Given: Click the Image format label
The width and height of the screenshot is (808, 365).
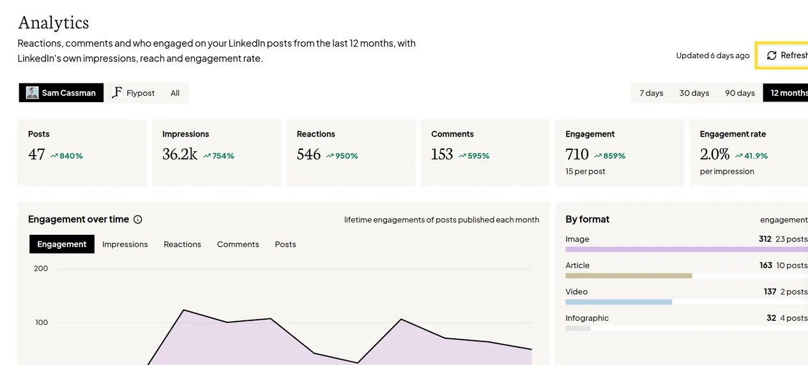Looking at the screenshot, I should [577, 239].
